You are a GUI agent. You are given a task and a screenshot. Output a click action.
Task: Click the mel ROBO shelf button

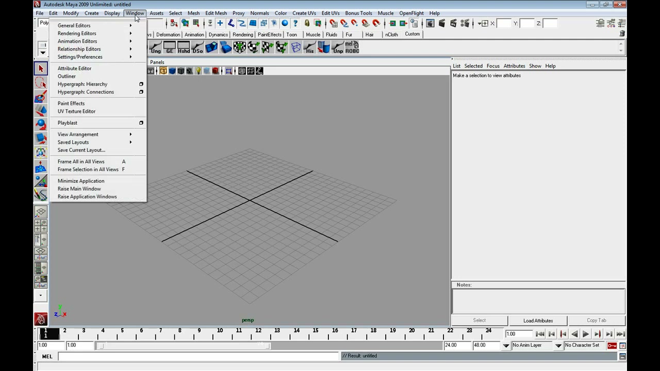pyautogui.click(x=352, y=48)
